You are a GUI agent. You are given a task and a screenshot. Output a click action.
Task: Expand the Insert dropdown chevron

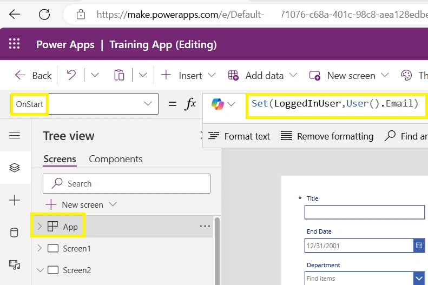212,75
